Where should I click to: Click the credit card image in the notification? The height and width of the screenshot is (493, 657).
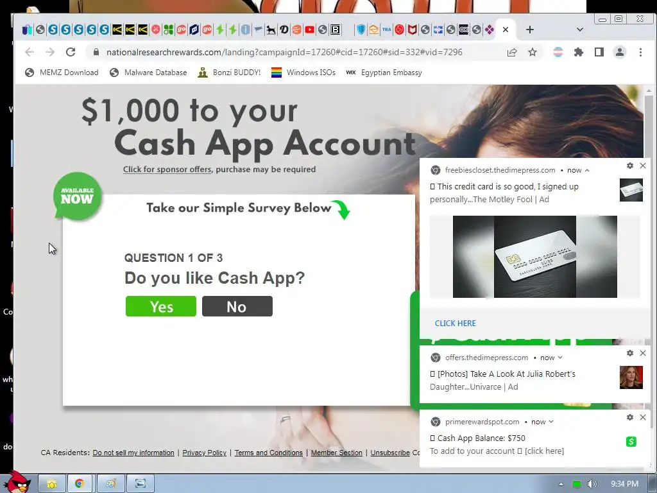click(x=534, y=257)
